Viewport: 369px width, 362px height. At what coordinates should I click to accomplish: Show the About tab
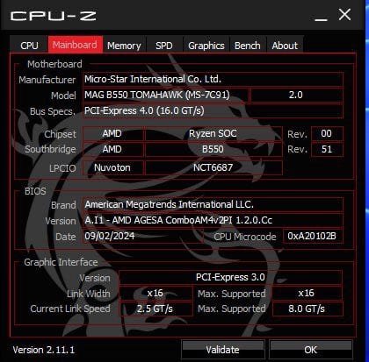285,46
